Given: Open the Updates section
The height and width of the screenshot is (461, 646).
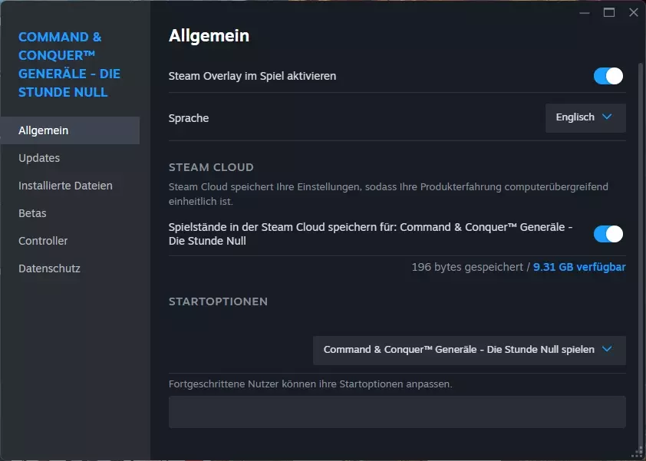Looking at the screenshot, I should coord(39,158).
